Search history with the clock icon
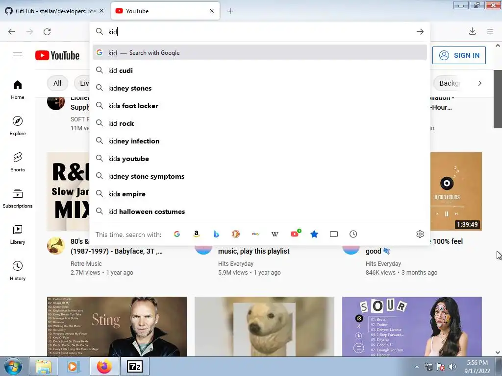This screenshot has height=376, width=502. point(353,234)
